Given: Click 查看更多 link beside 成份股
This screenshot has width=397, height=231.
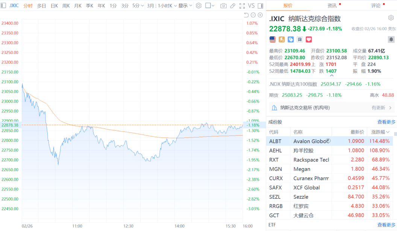Looking at the screenshot, I should [x=386, y=122].
